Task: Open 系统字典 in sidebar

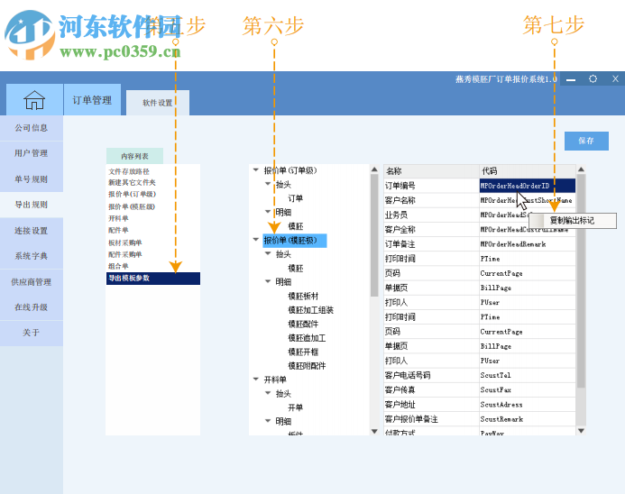Action: pos(32,256)
